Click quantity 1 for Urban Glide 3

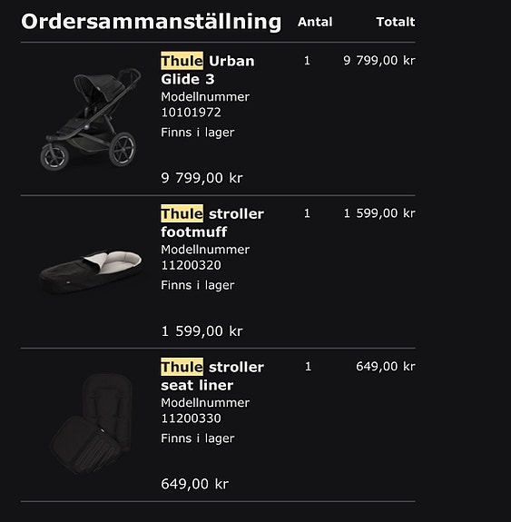pyautogui.click(x=307, y=61)
